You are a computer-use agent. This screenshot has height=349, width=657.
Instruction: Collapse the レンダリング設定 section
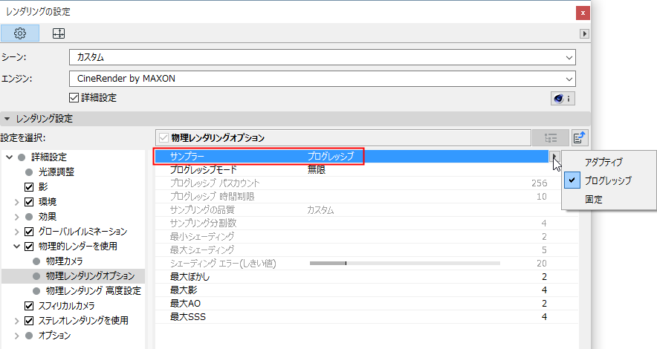click(7, 119)
